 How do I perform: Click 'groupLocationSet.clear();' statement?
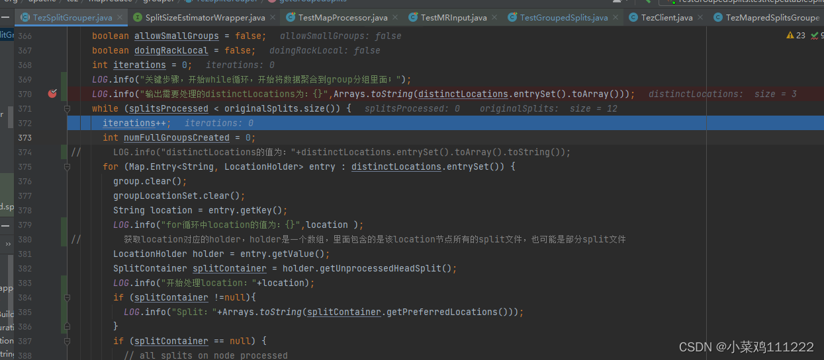[x=179, y=196]
